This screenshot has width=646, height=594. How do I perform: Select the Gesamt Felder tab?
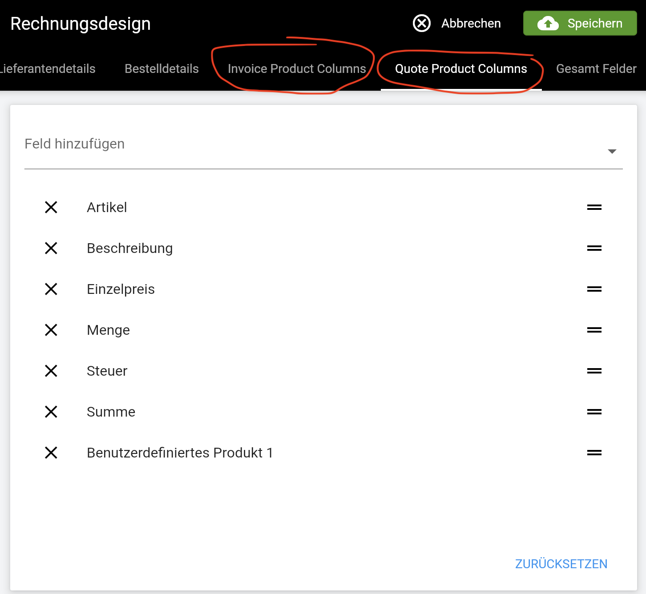point(596,68)
